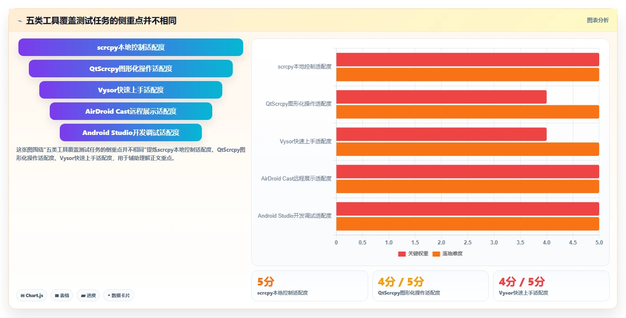Viewport: 626px width, 318px height.
Task: Click the header icon beside the chart title
Action: pyautogui.click(x=20, y=20)
